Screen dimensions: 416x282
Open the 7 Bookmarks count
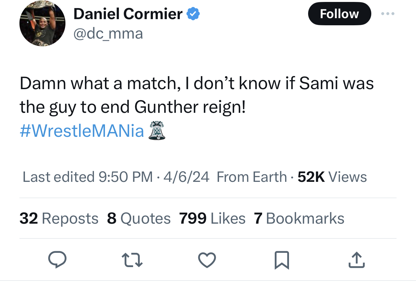(x=299, y=218)
